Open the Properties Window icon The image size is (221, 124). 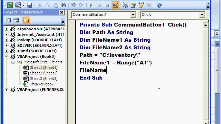click(133, 5)
